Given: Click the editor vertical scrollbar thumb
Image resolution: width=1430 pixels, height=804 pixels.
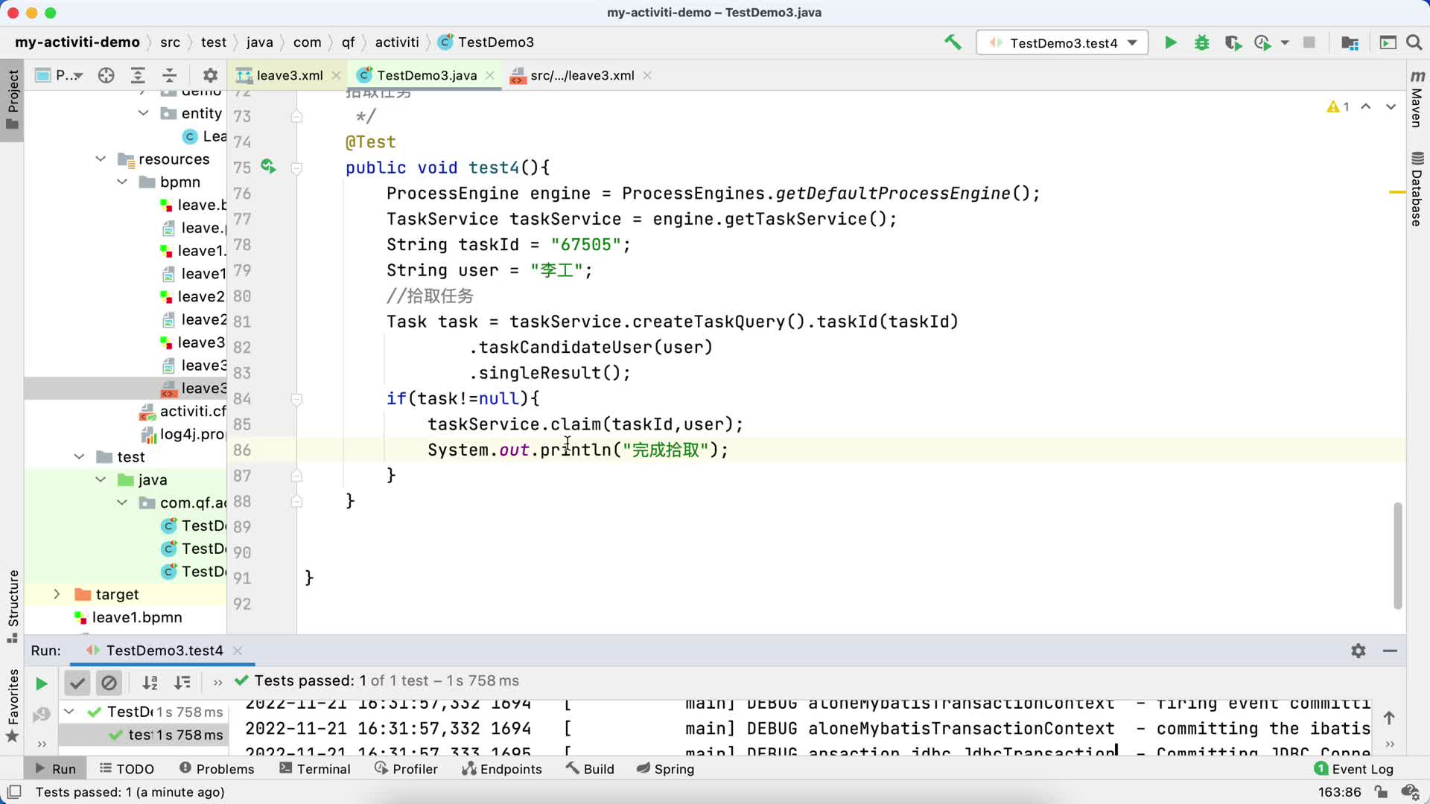Looking at the screenshot, I should pos(1398,555).
